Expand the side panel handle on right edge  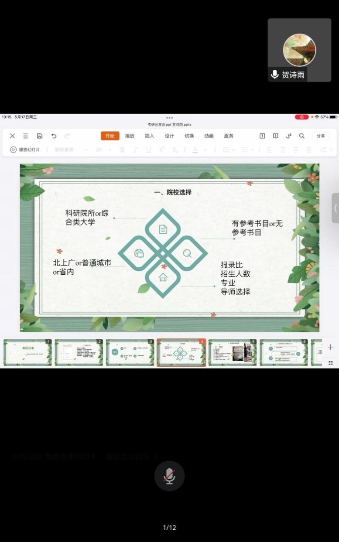pyautogui.click(x=335, y=208)
